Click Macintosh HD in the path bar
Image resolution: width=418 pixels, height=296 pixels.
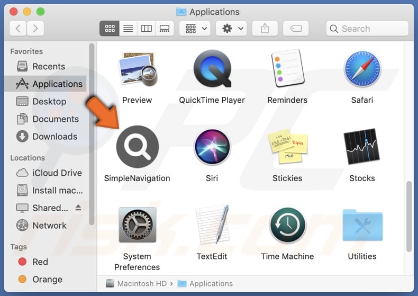(136, 283)
